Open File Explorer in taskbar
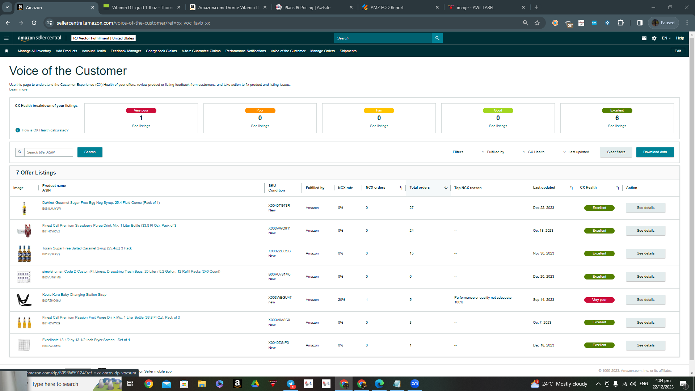This screenshot has height=391, width=695. coord(202,384)
